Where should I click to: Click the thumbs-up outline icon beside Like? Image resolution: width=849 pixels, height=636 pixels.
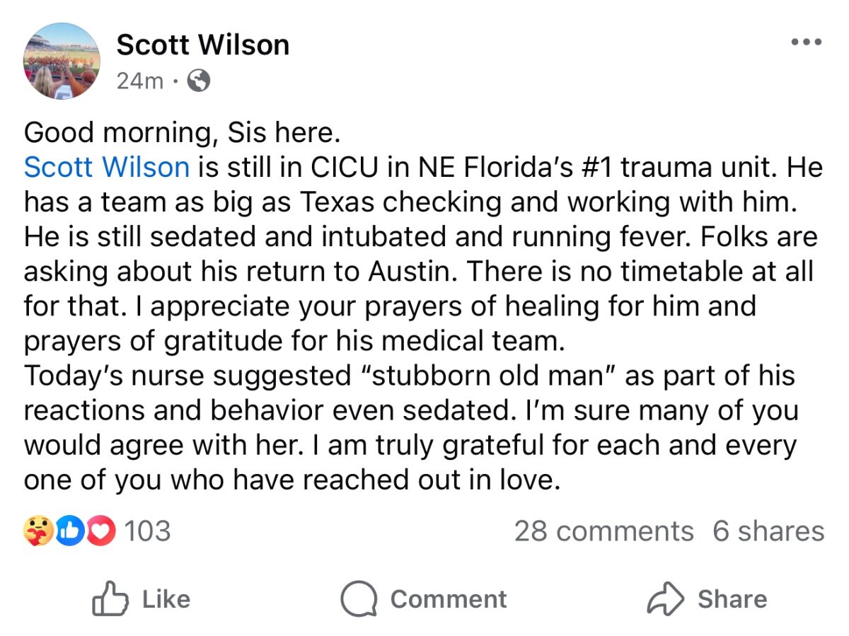click(110, 599)
